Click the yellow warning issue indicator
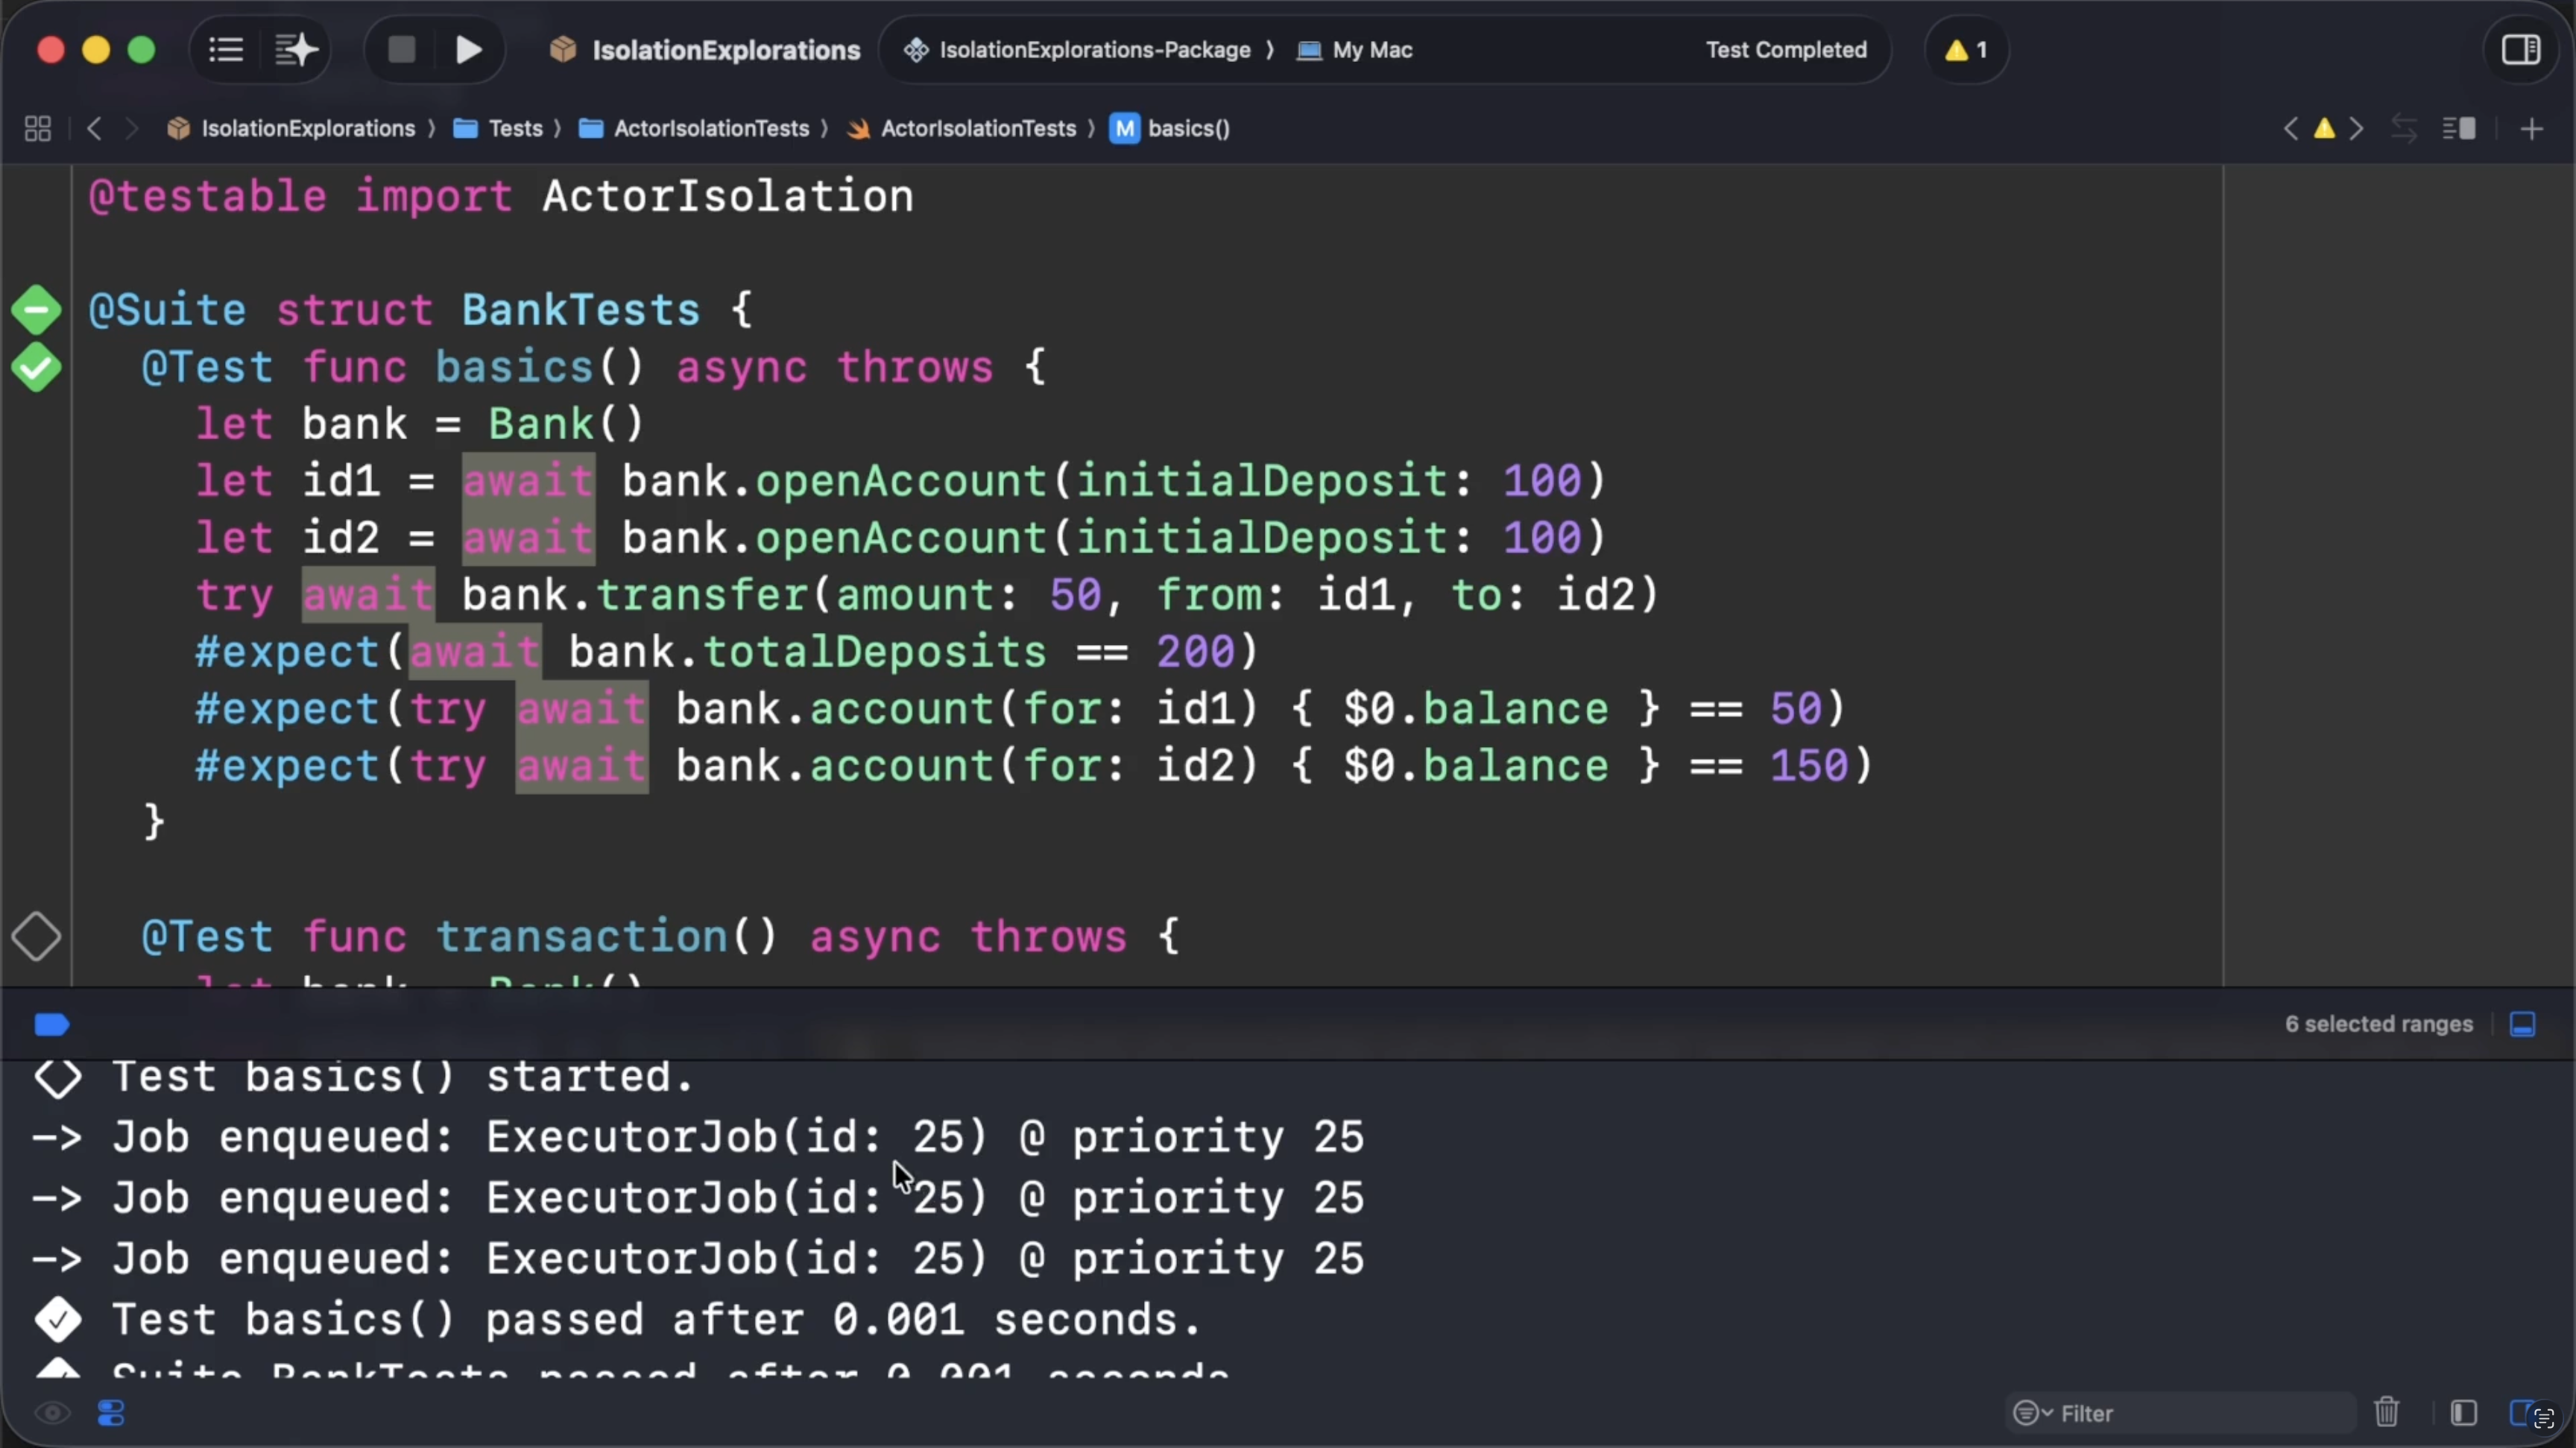 point(1965,50)
